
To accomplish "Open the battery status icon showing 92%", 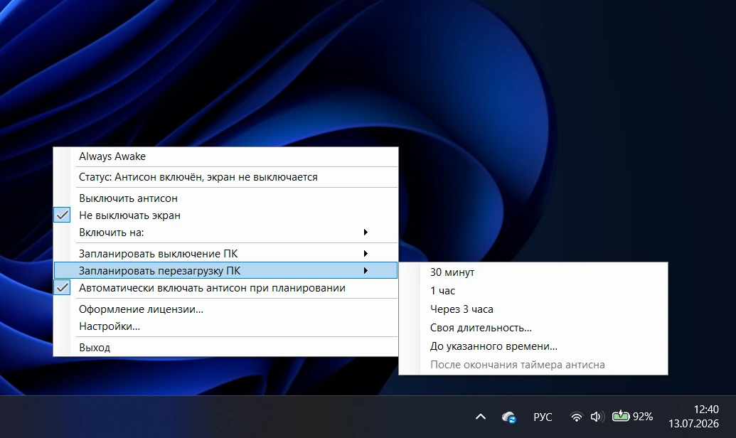I will pyautogui.click(x=632, y=417).
